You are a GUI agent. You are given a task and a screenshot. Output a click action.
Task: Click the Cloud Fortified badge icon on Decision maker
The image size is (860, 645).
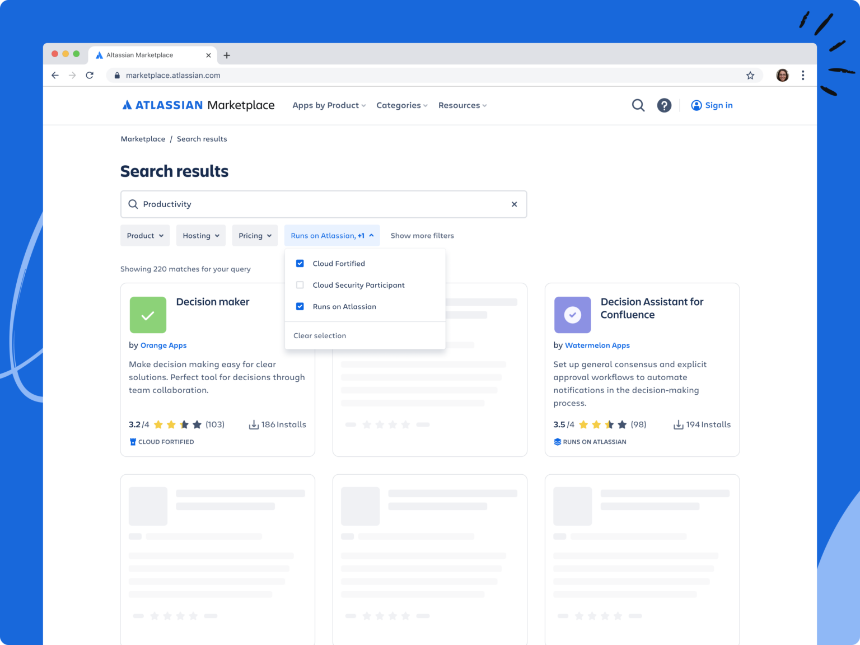pos(132,442)
